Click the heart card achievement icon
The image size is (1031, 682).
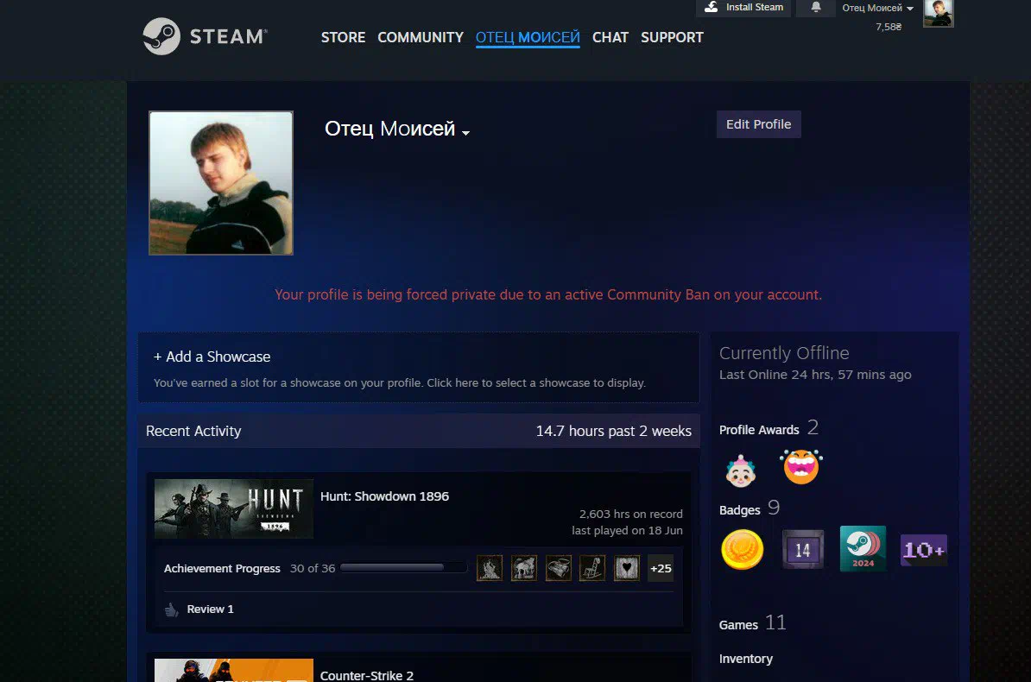[627, 568]
